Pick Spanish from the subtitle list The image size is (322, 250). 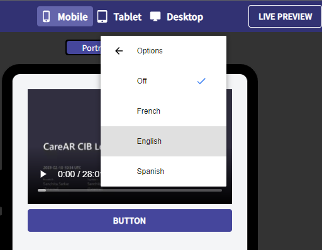pyautogui.click(x=164, y=171)
